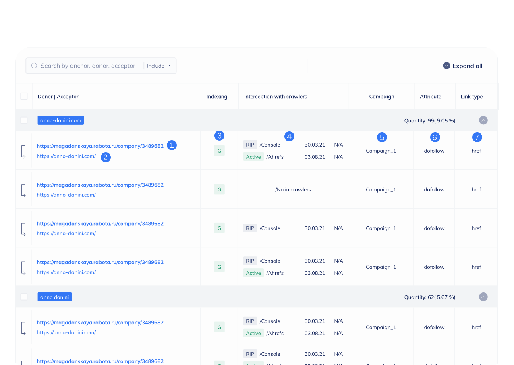Click the arrow icon in the No in crawlers row

point(23,191)
